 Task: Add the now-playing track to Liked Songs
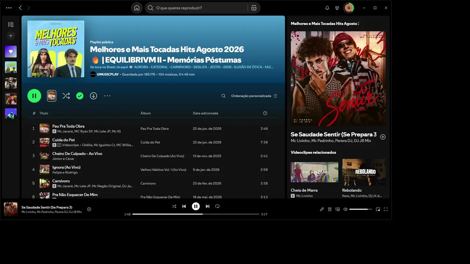[89, 209]
